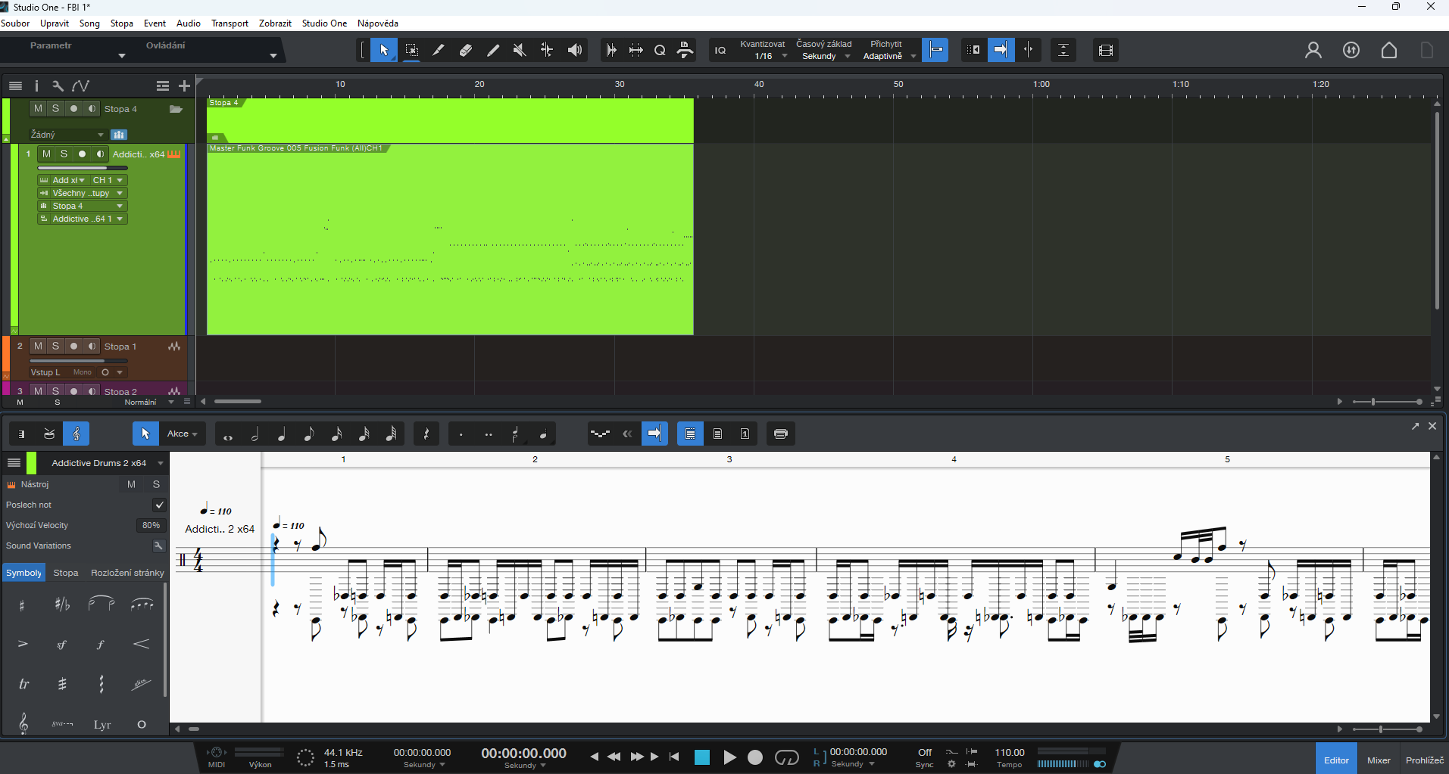Screen dimensions: 1449x774
Task: Select the Eraser tool in top toolbar
Action: pyautogui.click(x=466, y=51)
